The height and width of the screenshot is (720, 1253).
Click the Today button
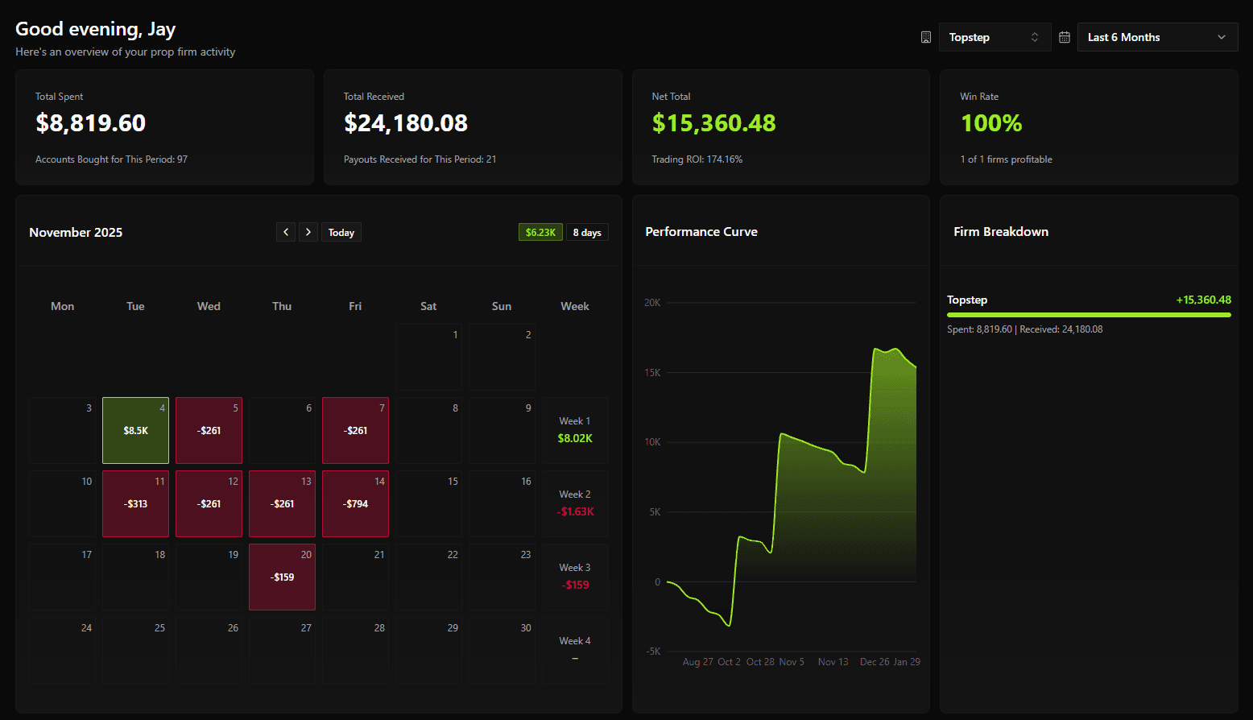341,231
